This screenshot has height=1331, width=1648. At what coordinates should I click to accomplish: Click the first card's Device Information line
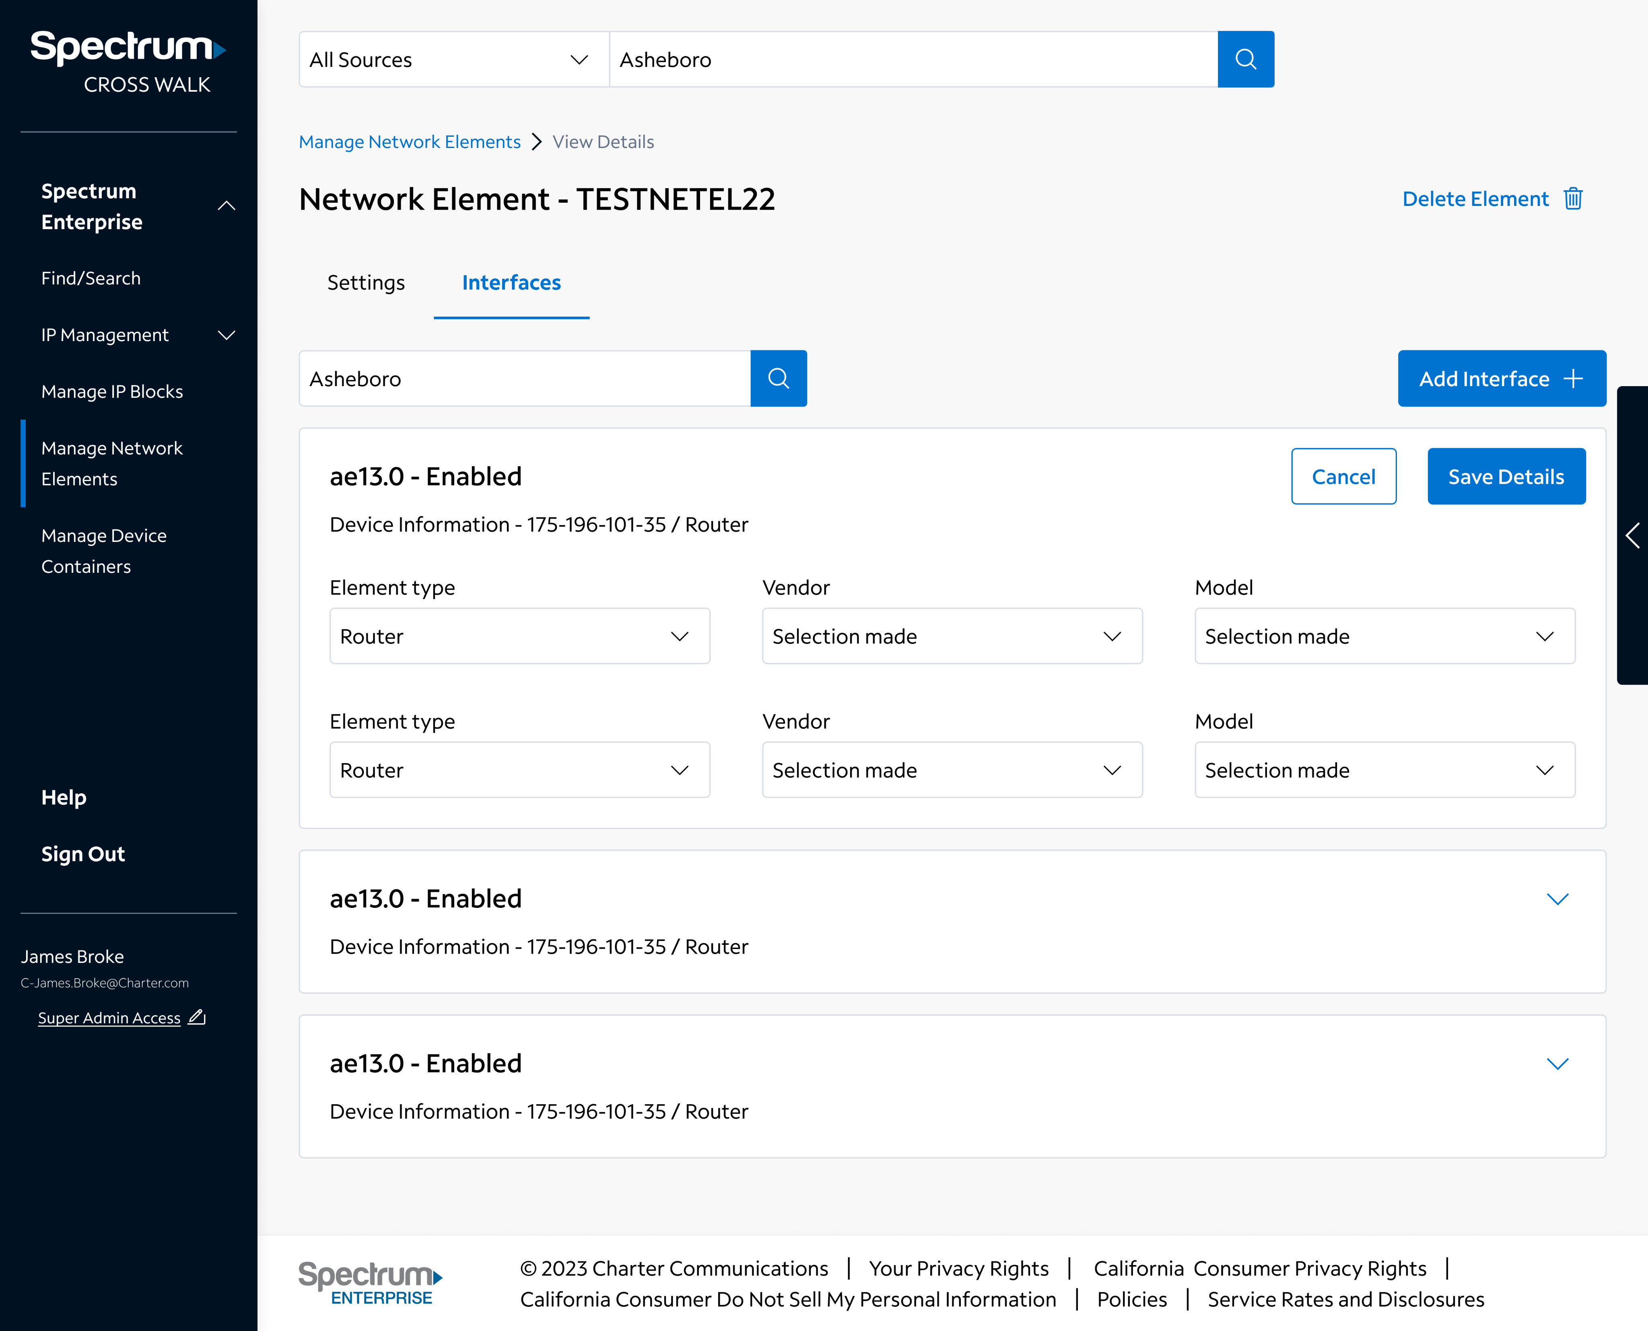(539, 525)
